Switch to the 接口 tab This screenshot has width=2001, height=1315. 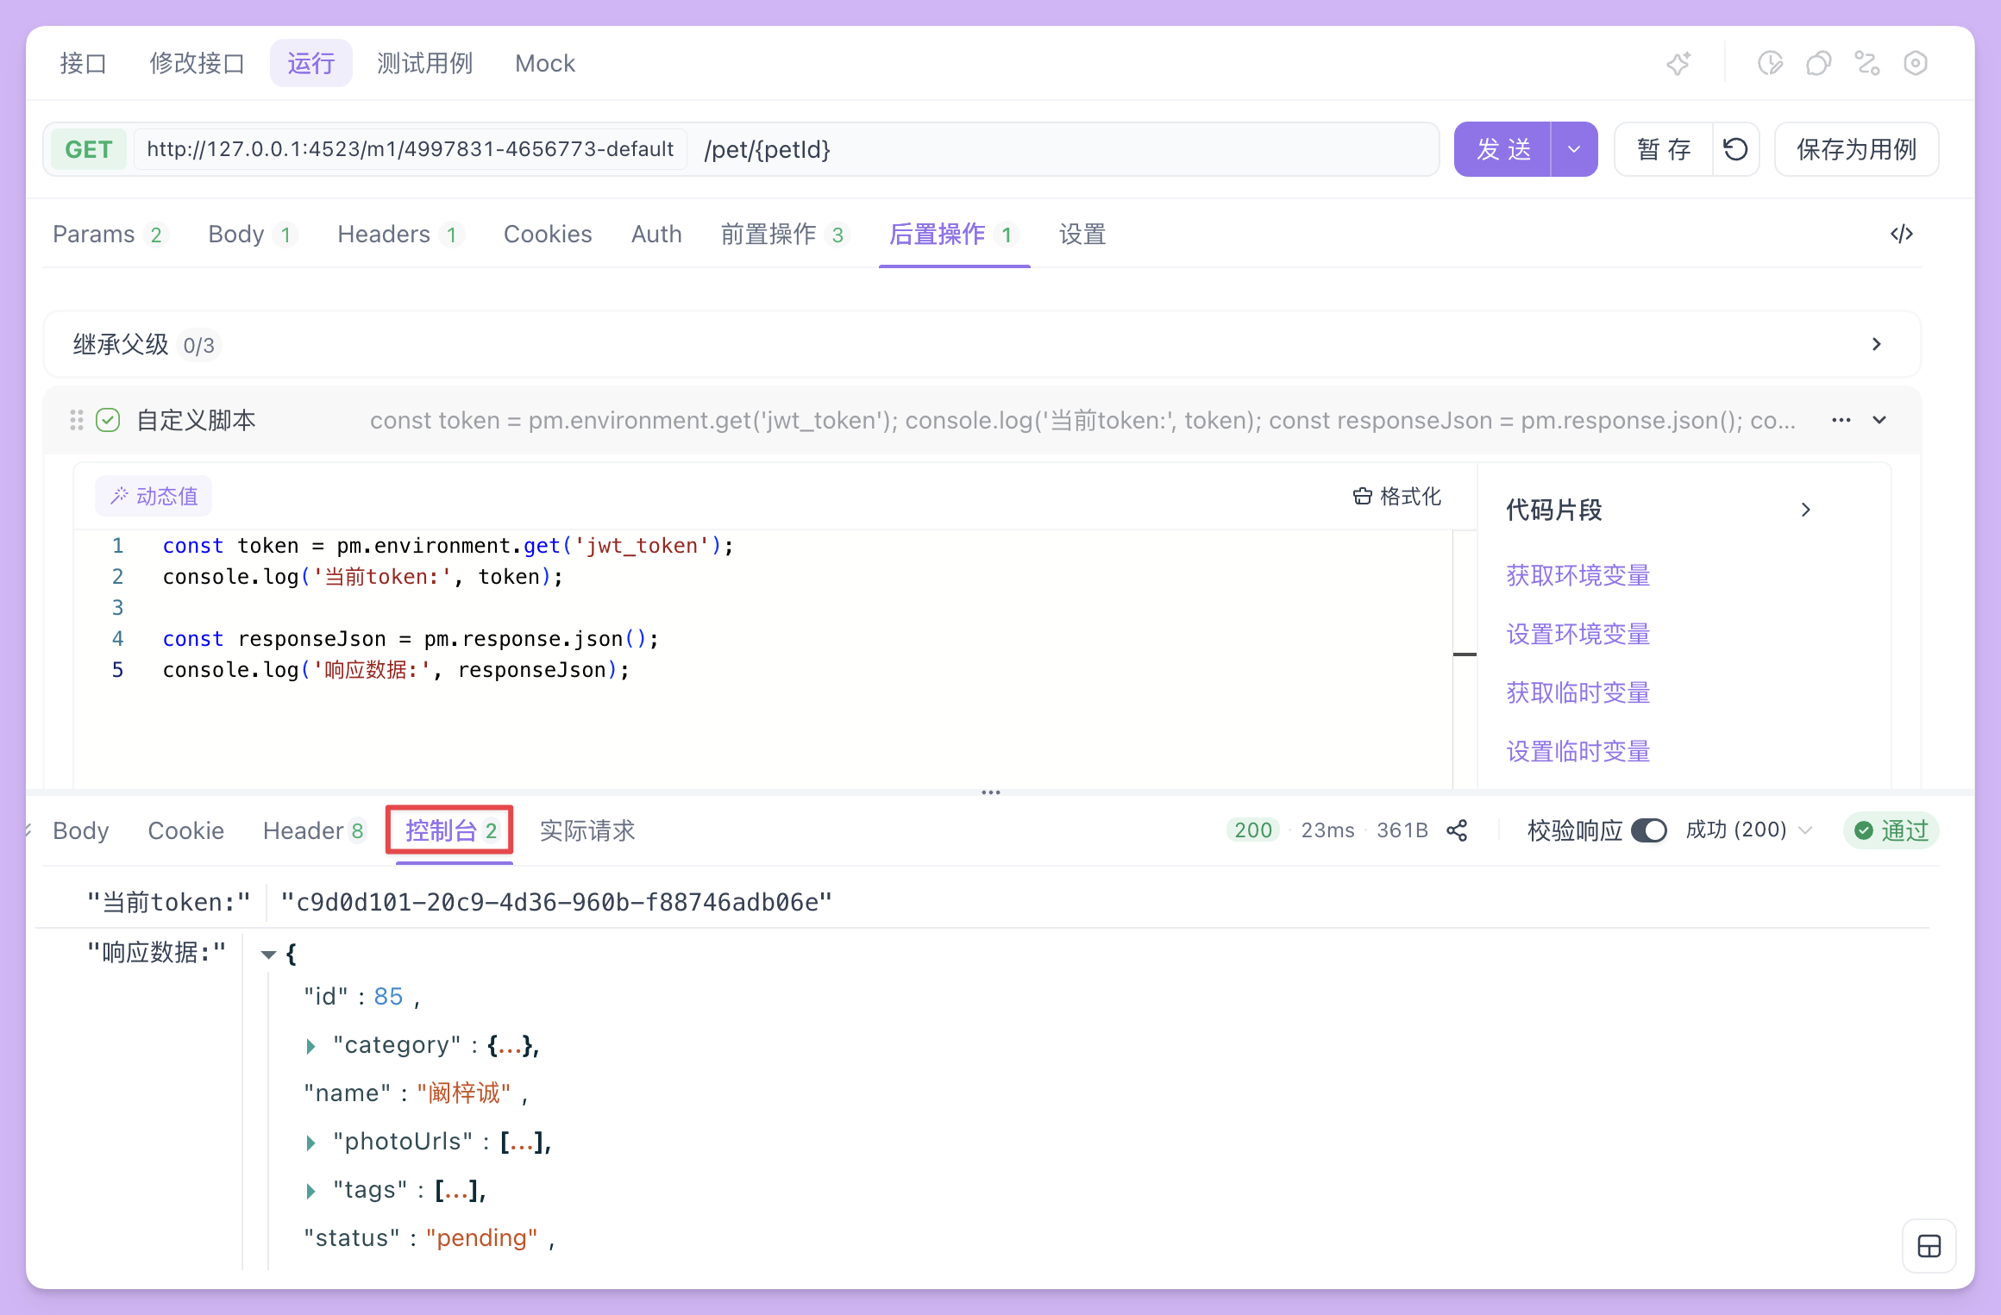point(83,63)
